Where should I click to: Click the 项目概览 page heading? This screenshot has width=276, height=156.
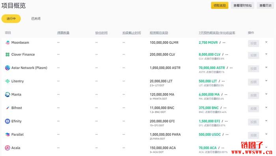click(x=13, y=6)
